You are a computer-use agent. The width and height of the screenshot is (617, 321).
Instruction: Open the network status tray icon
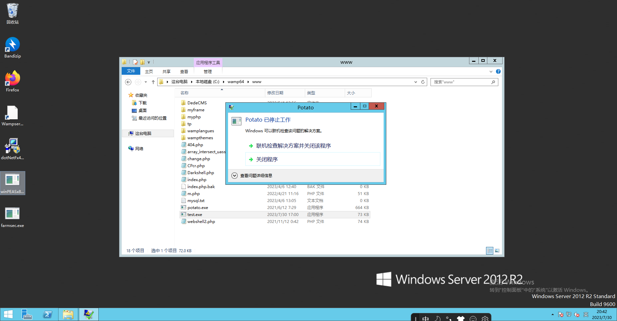point(569,314)
